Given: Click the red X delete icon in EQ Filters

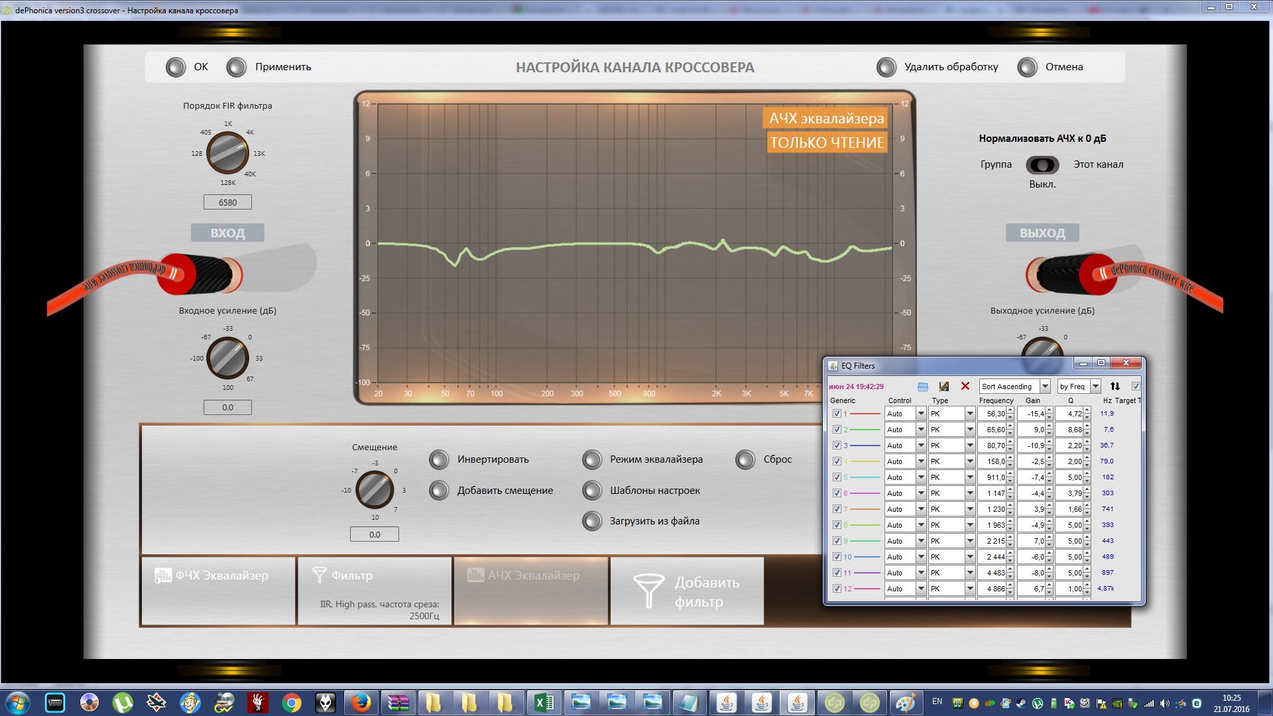Looking at the screenshot, I should (965, 387).
